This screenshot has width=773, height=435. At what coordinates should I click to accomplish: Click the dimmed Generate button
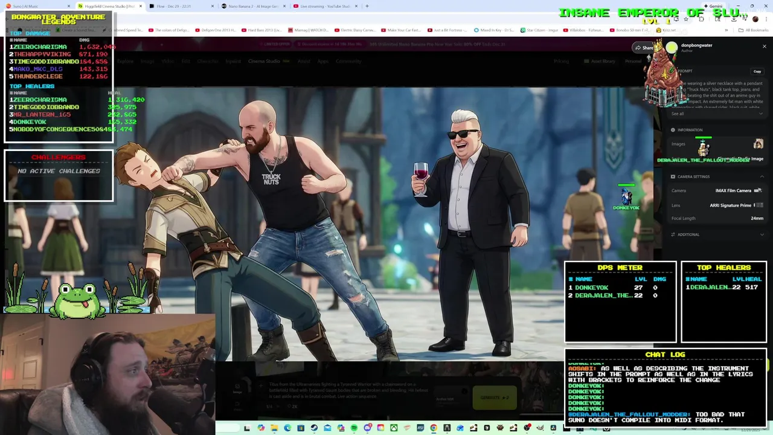coord(495,398)
